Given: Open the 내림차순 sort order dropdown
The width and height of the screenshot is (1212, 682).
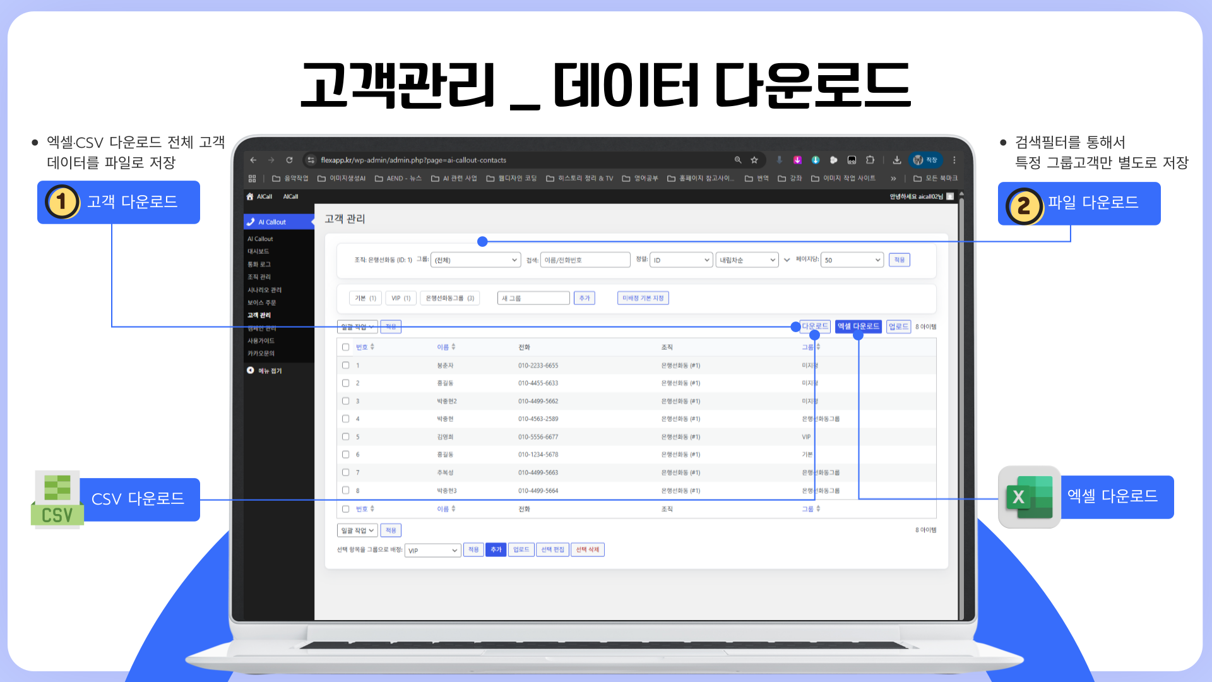Looking at the screenshot, I should [x=746, y=260].
